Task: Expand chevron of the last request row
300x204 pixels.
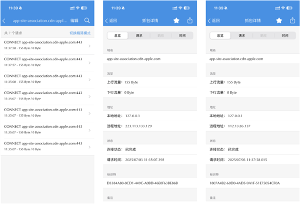Action: coord(89,147)
